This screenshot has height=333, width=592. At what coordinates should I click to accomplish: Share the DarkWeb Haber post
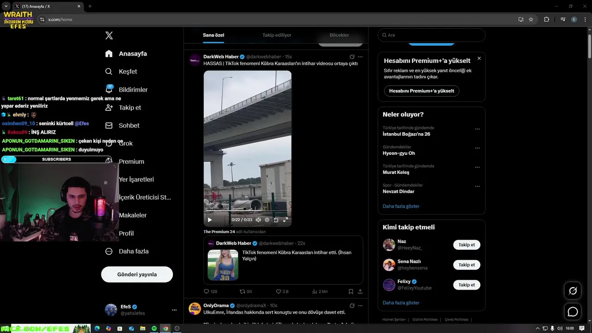pyautogui.click(x=360, y=291)
